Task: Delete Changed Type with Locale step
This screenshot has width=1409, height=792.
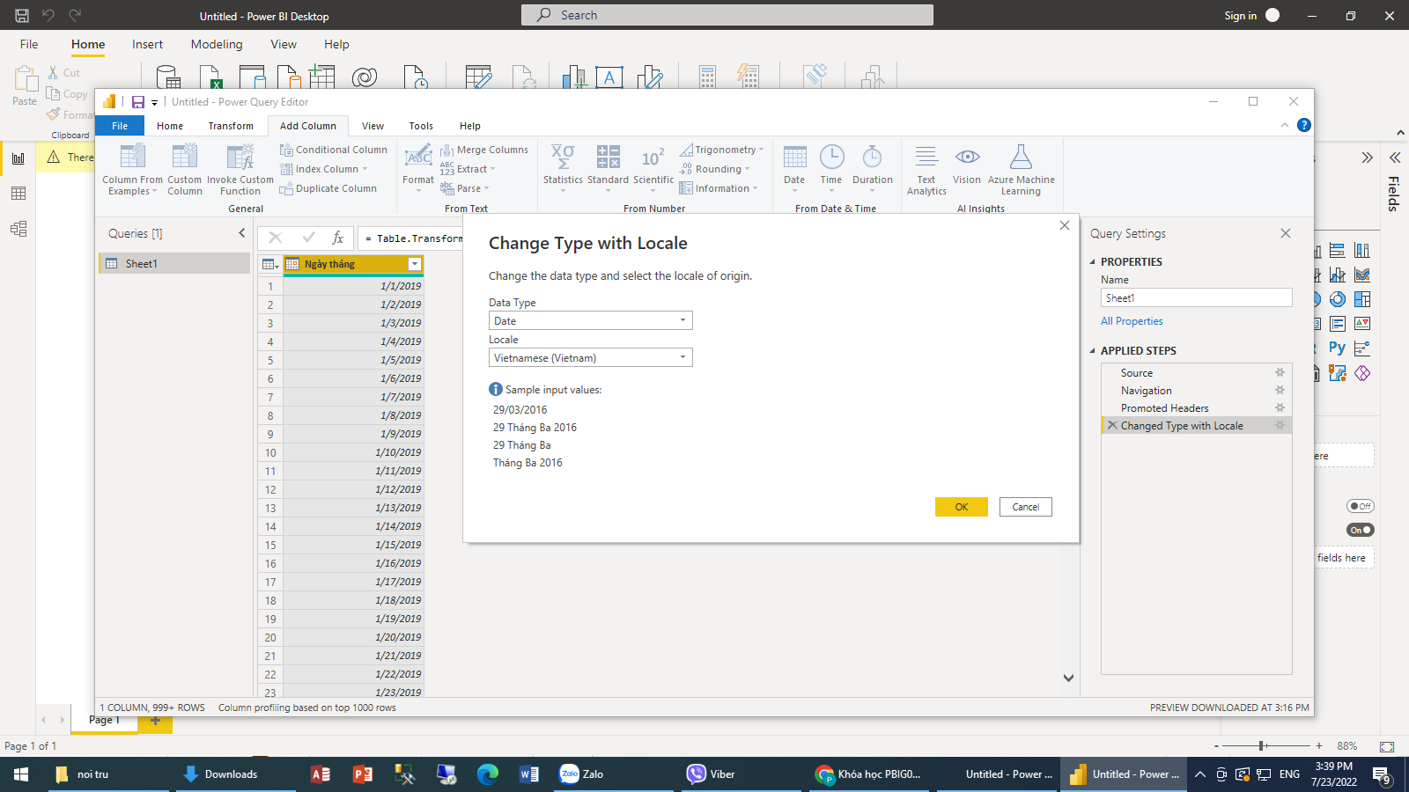Action: [x=1112, y=425]
